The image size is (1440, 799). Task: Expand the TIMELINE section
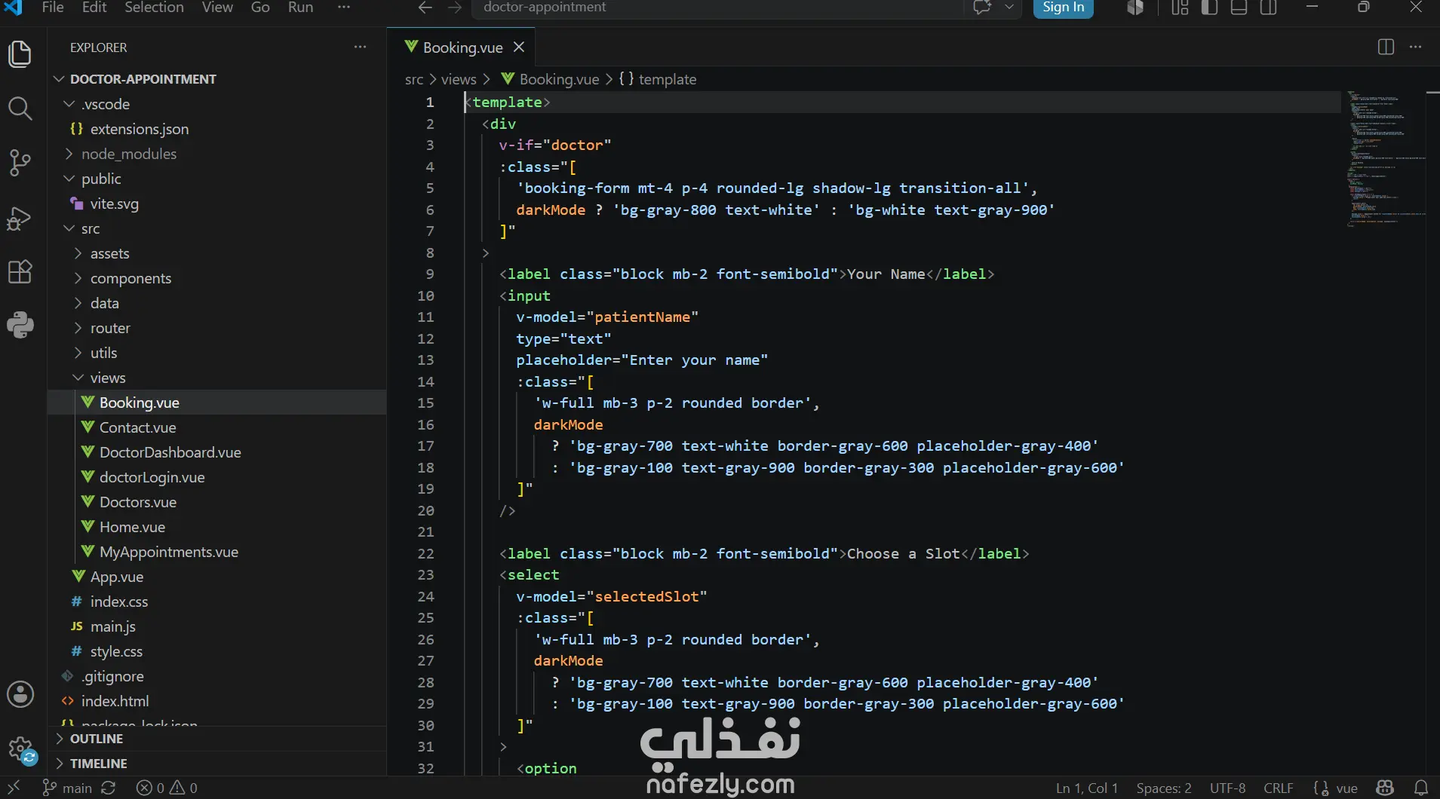coord(217,764)
